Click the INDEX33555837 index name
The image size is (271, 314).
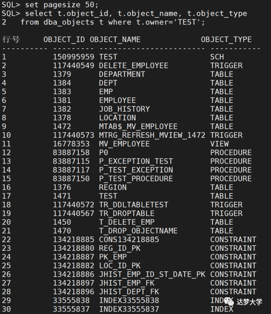coord(129,309)
